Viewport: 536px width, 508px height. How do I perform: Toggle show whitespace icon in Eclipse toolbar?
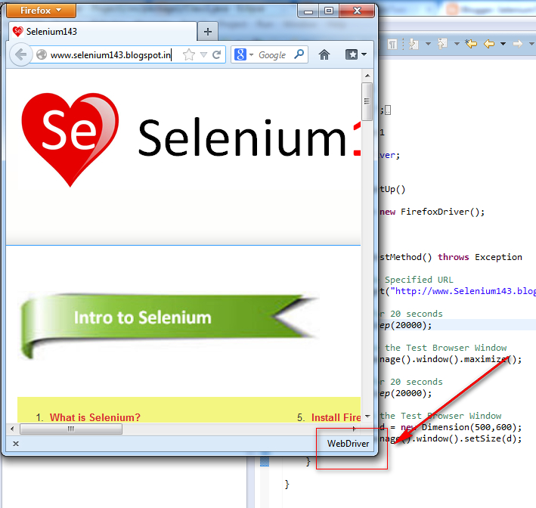pos(392,44)
